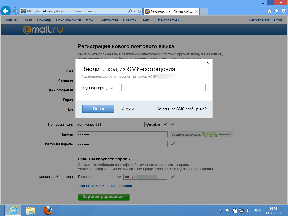The height and width of the screenshot is (216, 288).
Task: Go to Почта in the navigation bar
Action: click(x=27, y=20)
